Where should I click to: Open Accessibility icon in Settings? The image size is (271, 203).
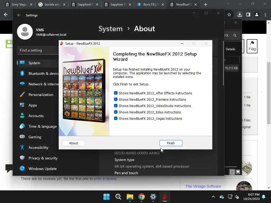(x=22, y=147)
